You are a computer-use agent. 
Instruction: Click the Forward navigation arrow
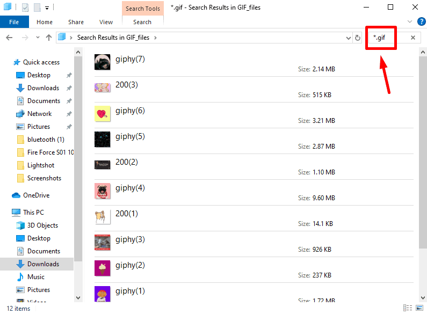(25, 38)
